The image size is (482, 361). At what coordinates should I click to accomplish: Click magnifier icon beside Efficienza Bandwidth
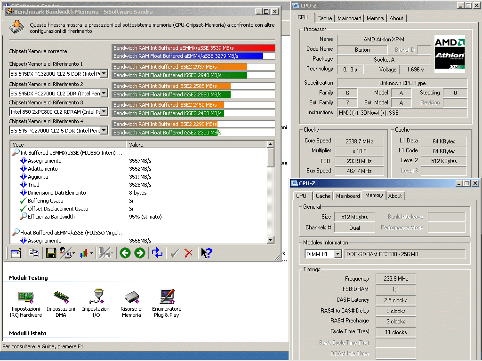point(24,216)
